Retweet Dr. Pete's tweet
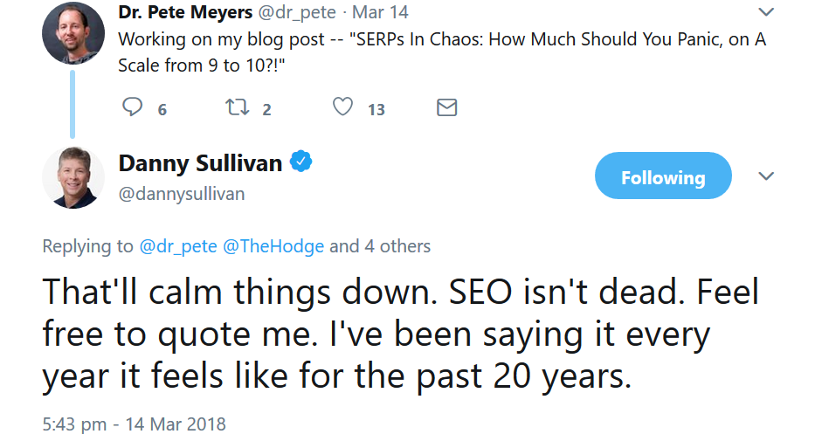This screenshot has width=815, height=434. pyautogui.click(x=235, y=107)
